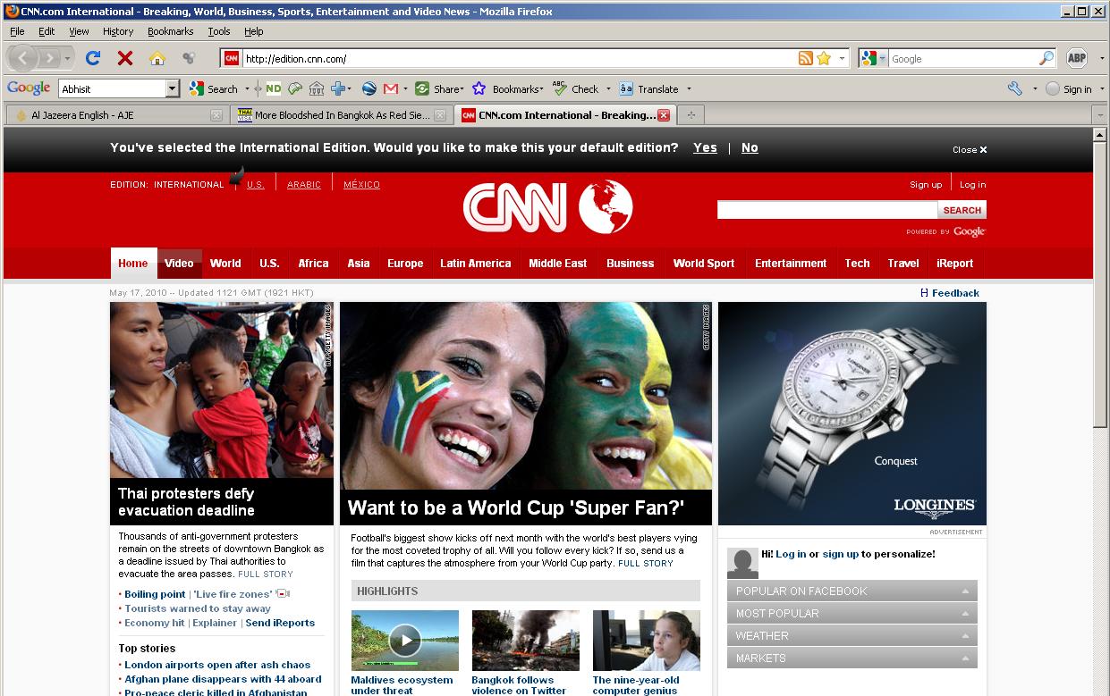Switch to the U.S. edition link
Viewport: 1110px width, 696px height.
[256, 184]
